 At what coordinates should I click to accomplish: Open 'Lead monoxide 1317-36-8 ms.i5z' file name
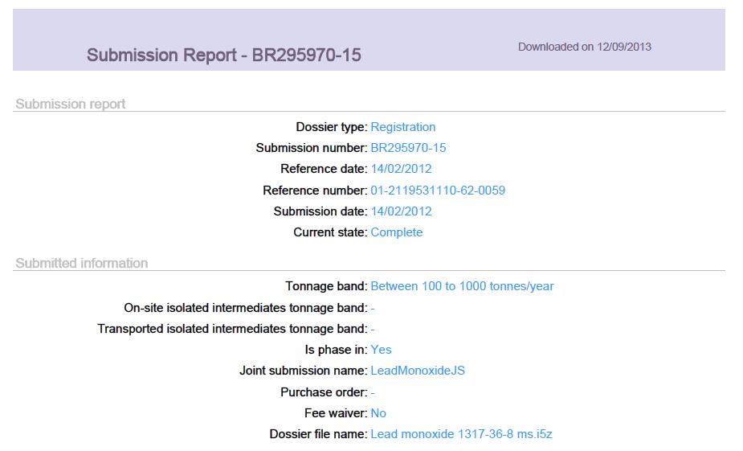tap(461, 434)
